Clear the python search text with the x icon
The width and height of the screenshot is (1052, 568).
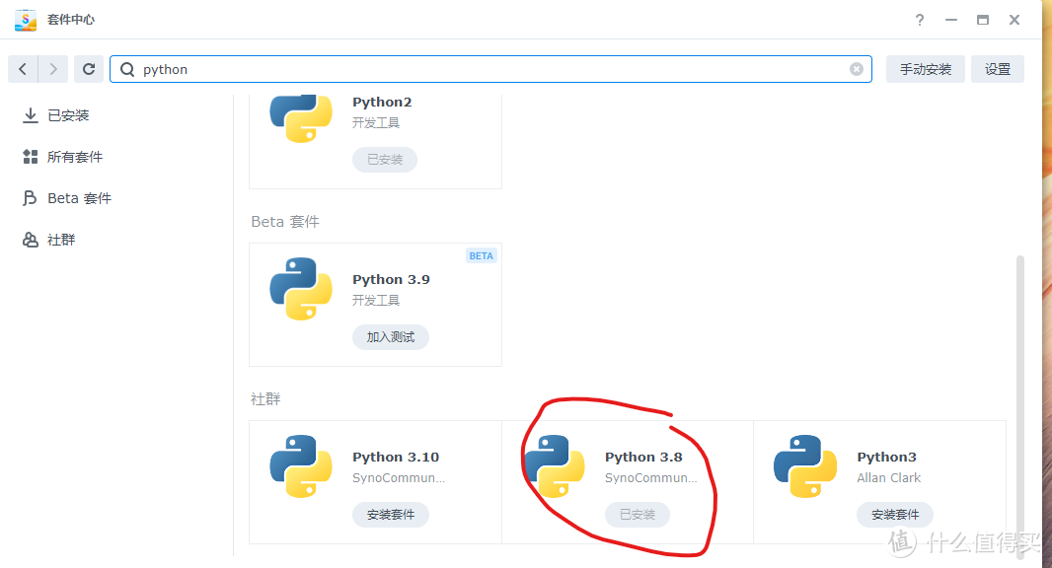tap(857, 69)
